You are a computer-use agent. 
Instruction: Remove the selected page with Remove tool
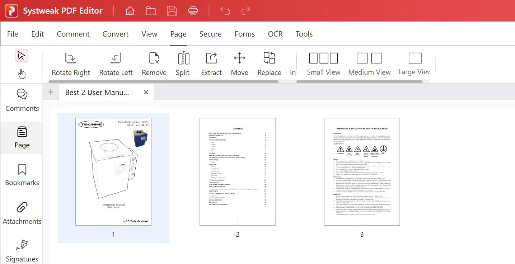pyautogui.click(x=154, y=58)
